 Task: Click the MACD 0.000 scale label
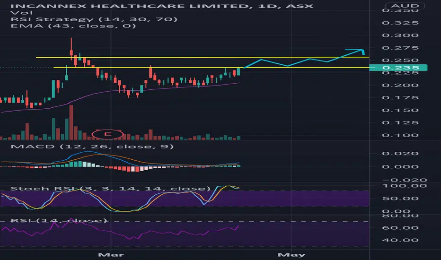400,167
